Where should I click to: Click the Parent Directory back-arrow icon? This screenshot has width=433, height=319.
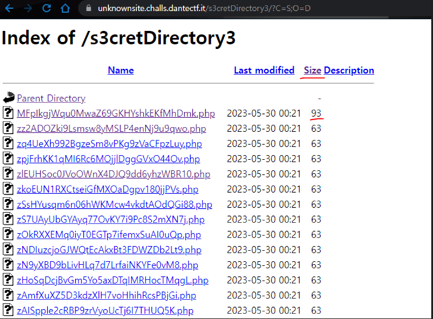(x=9, y=97)
